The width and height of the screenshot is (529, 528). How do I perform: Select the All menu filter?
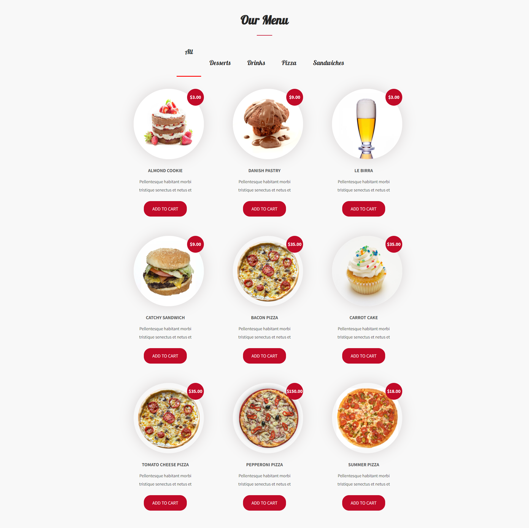coord(189,52)
